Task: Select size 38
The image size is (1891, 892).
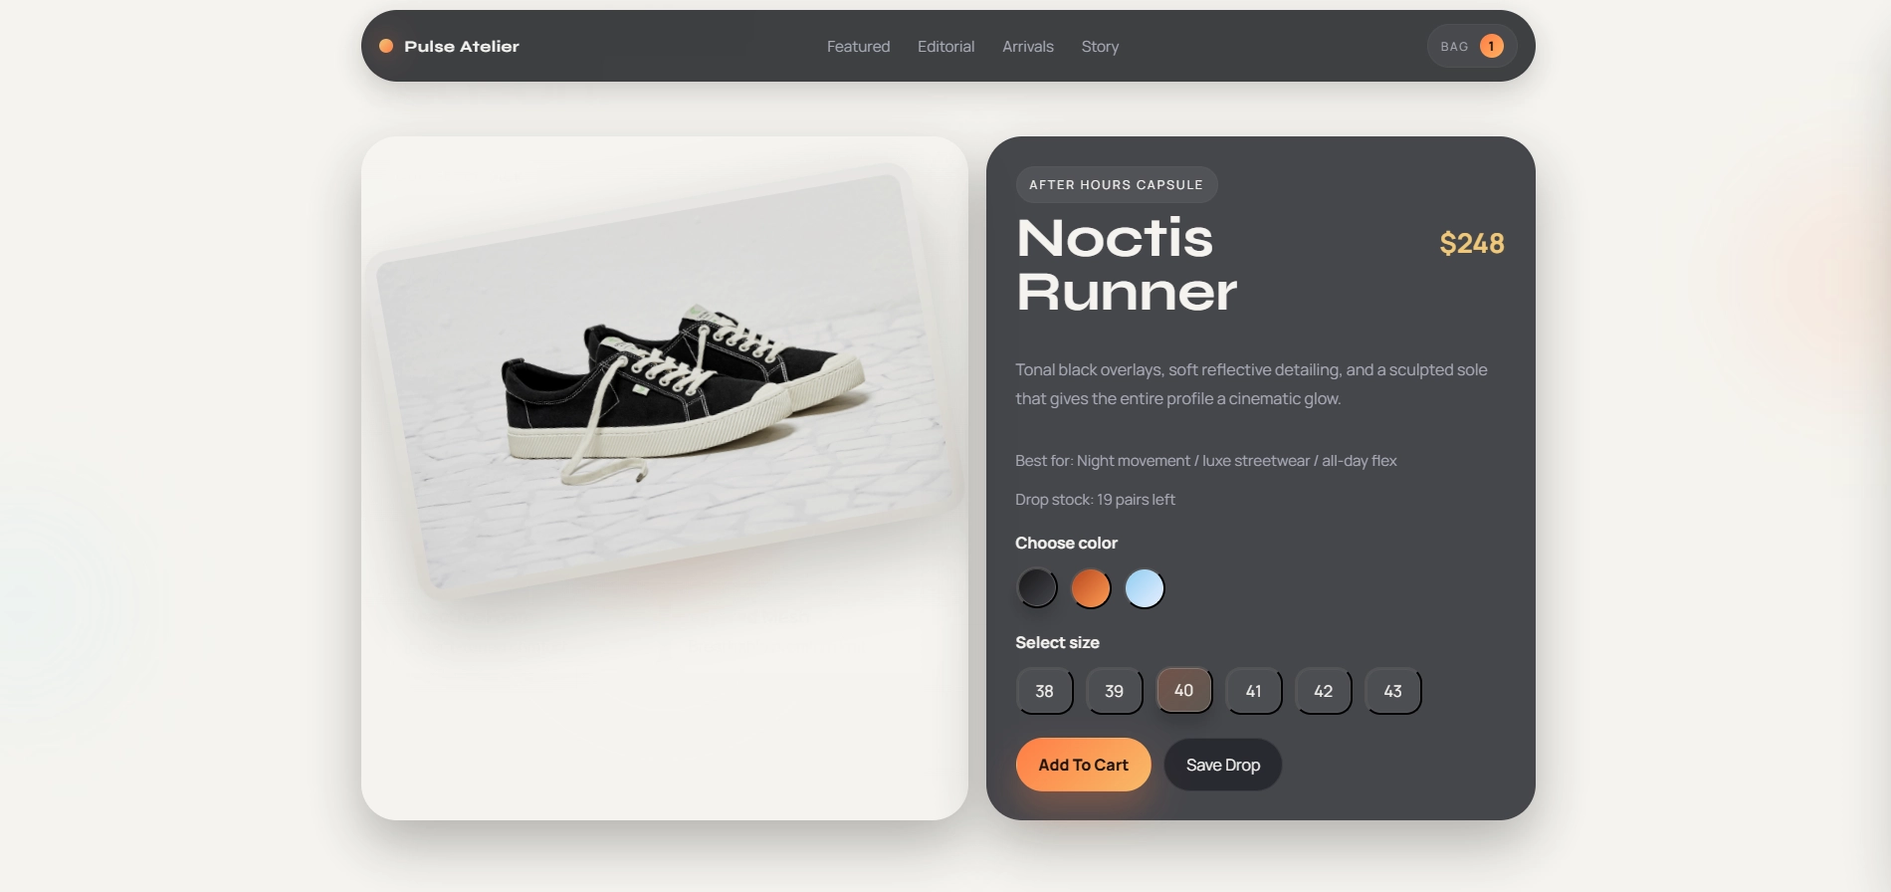Action: pyautogui.click(x=1044, y=691)
